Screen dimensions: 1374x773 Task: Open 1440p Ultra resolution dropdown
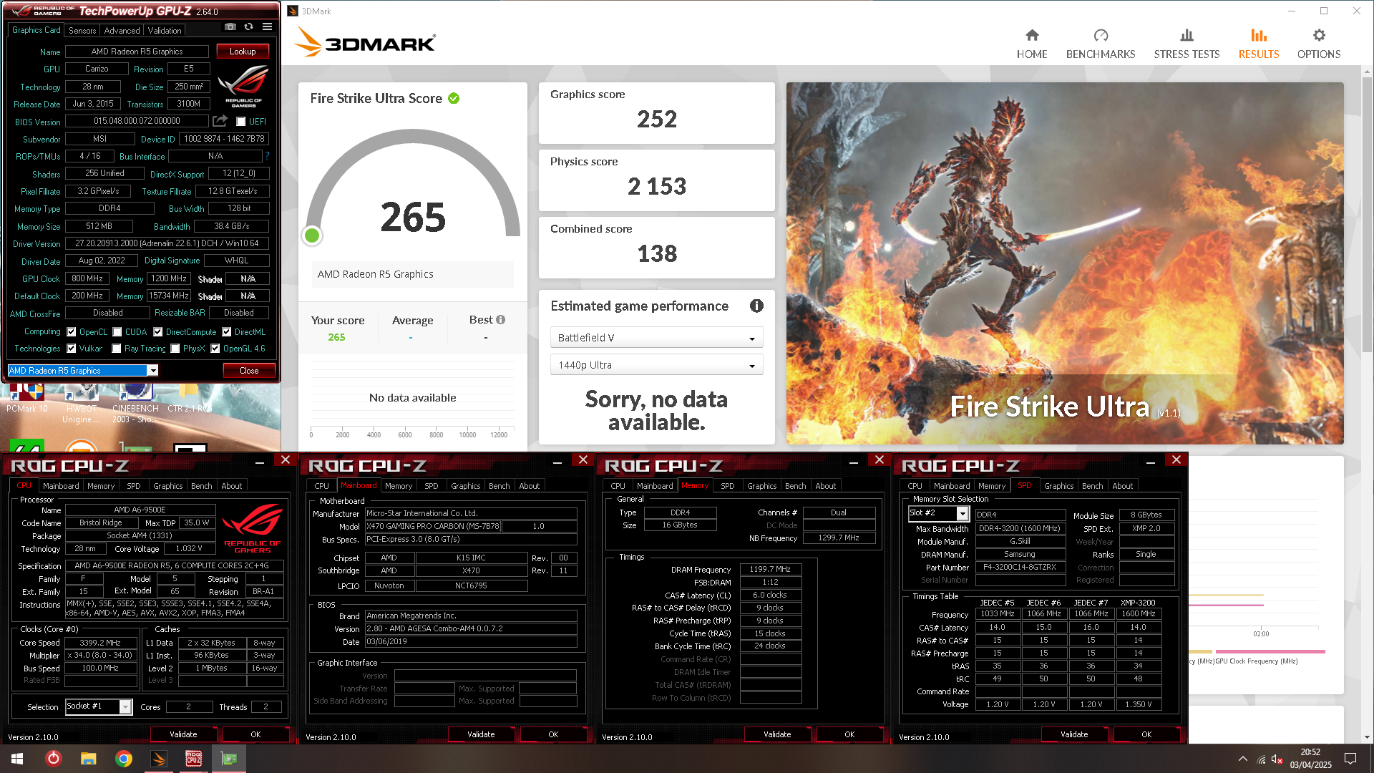pos(656,365)
